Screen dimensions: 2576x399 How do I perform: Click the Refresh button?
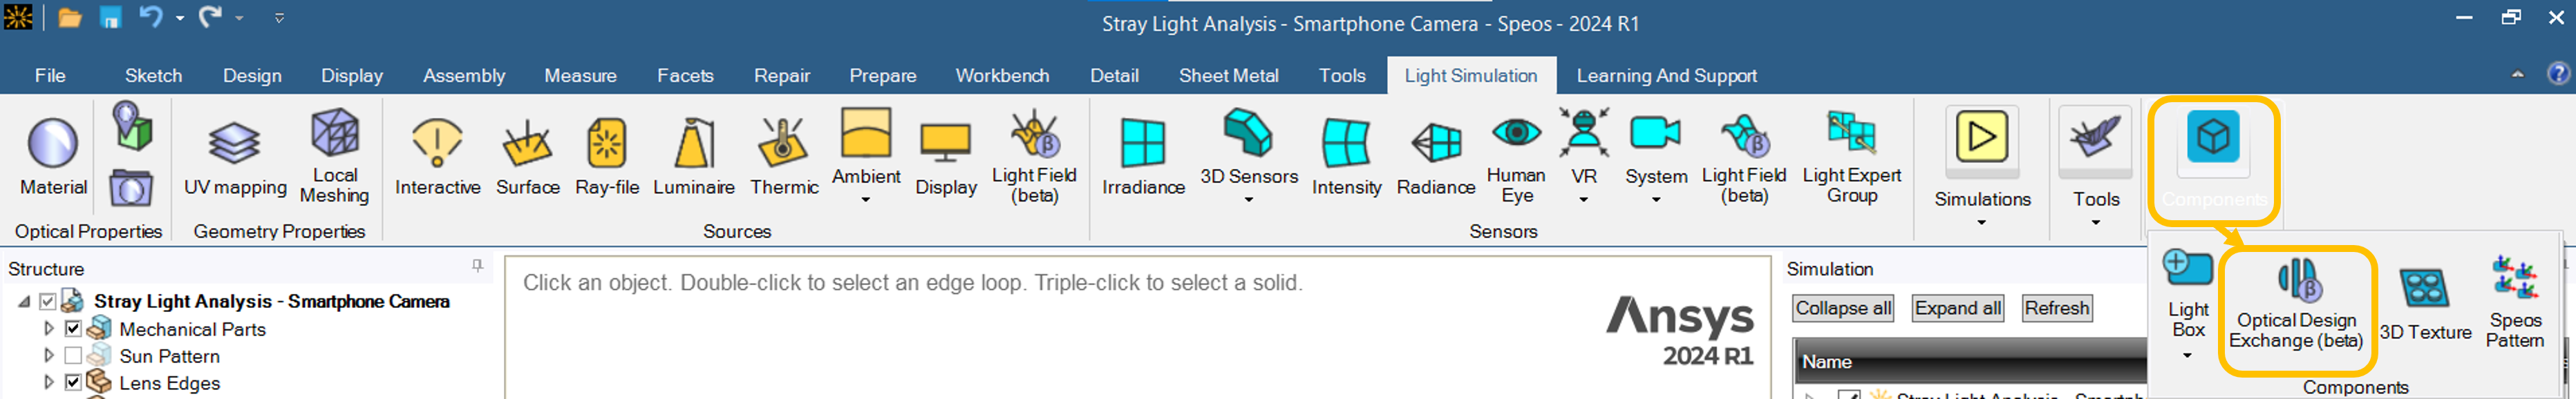click(x=2056, y=308)
